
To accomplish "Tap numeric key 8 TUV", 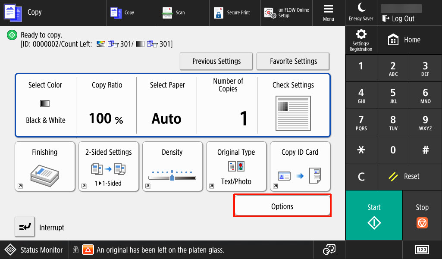I will pos(393,122).
